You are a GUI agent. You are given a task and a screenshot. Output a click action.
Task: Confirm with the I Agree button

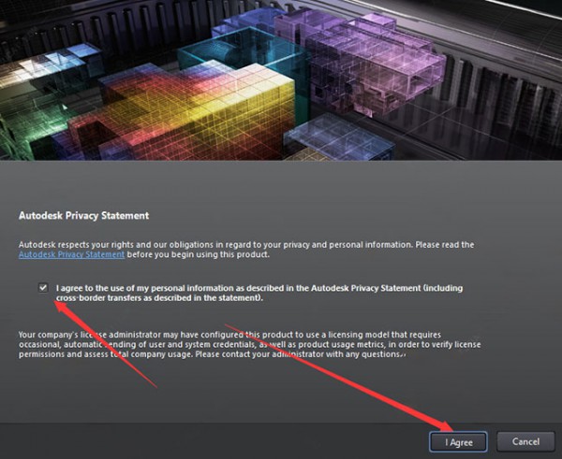tap(458, 442)
